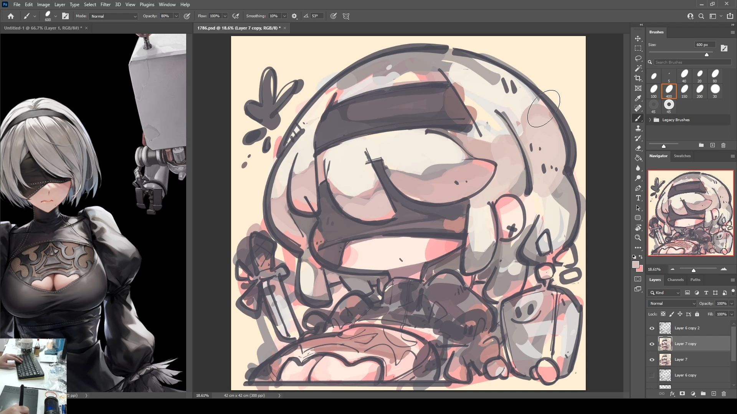Hide Layer 7 copy
This screenshot has width=737, height=414.
click(x=652, y=344)
